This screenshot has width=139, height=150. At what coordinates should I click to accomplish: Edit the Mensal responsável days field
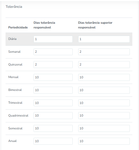(53, 77)
